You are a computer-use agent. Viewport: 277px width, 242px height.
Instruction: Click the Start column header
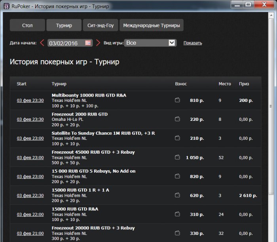[21, 84]
